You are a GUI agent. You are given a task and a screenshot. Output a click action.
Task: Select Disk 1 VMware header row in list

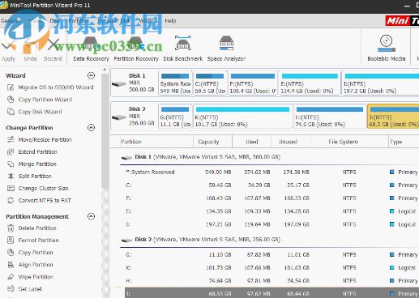(x=270, y=157)
